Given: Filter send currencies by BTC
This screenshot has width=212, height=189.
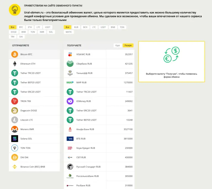Looking at the screenshot, I should (x=21, y=27).
